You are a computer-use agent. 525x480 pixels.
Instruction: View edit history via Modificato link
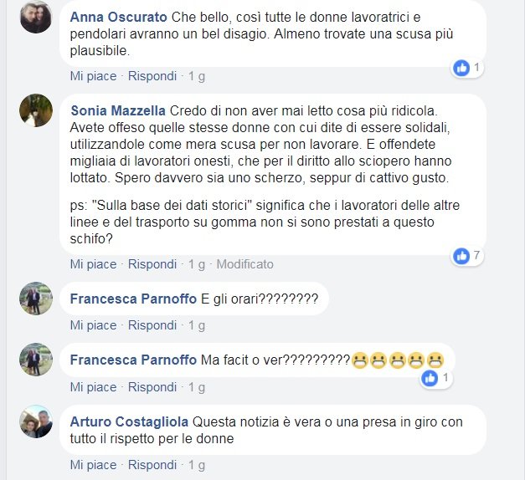pos(244,264)
